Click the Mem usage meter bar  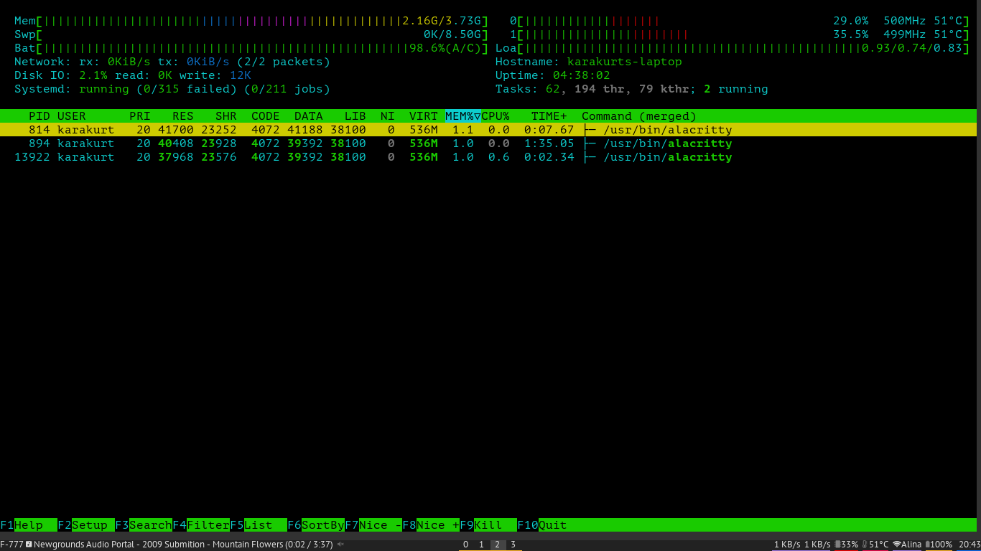pyautogui.click(x=251, y=21)
